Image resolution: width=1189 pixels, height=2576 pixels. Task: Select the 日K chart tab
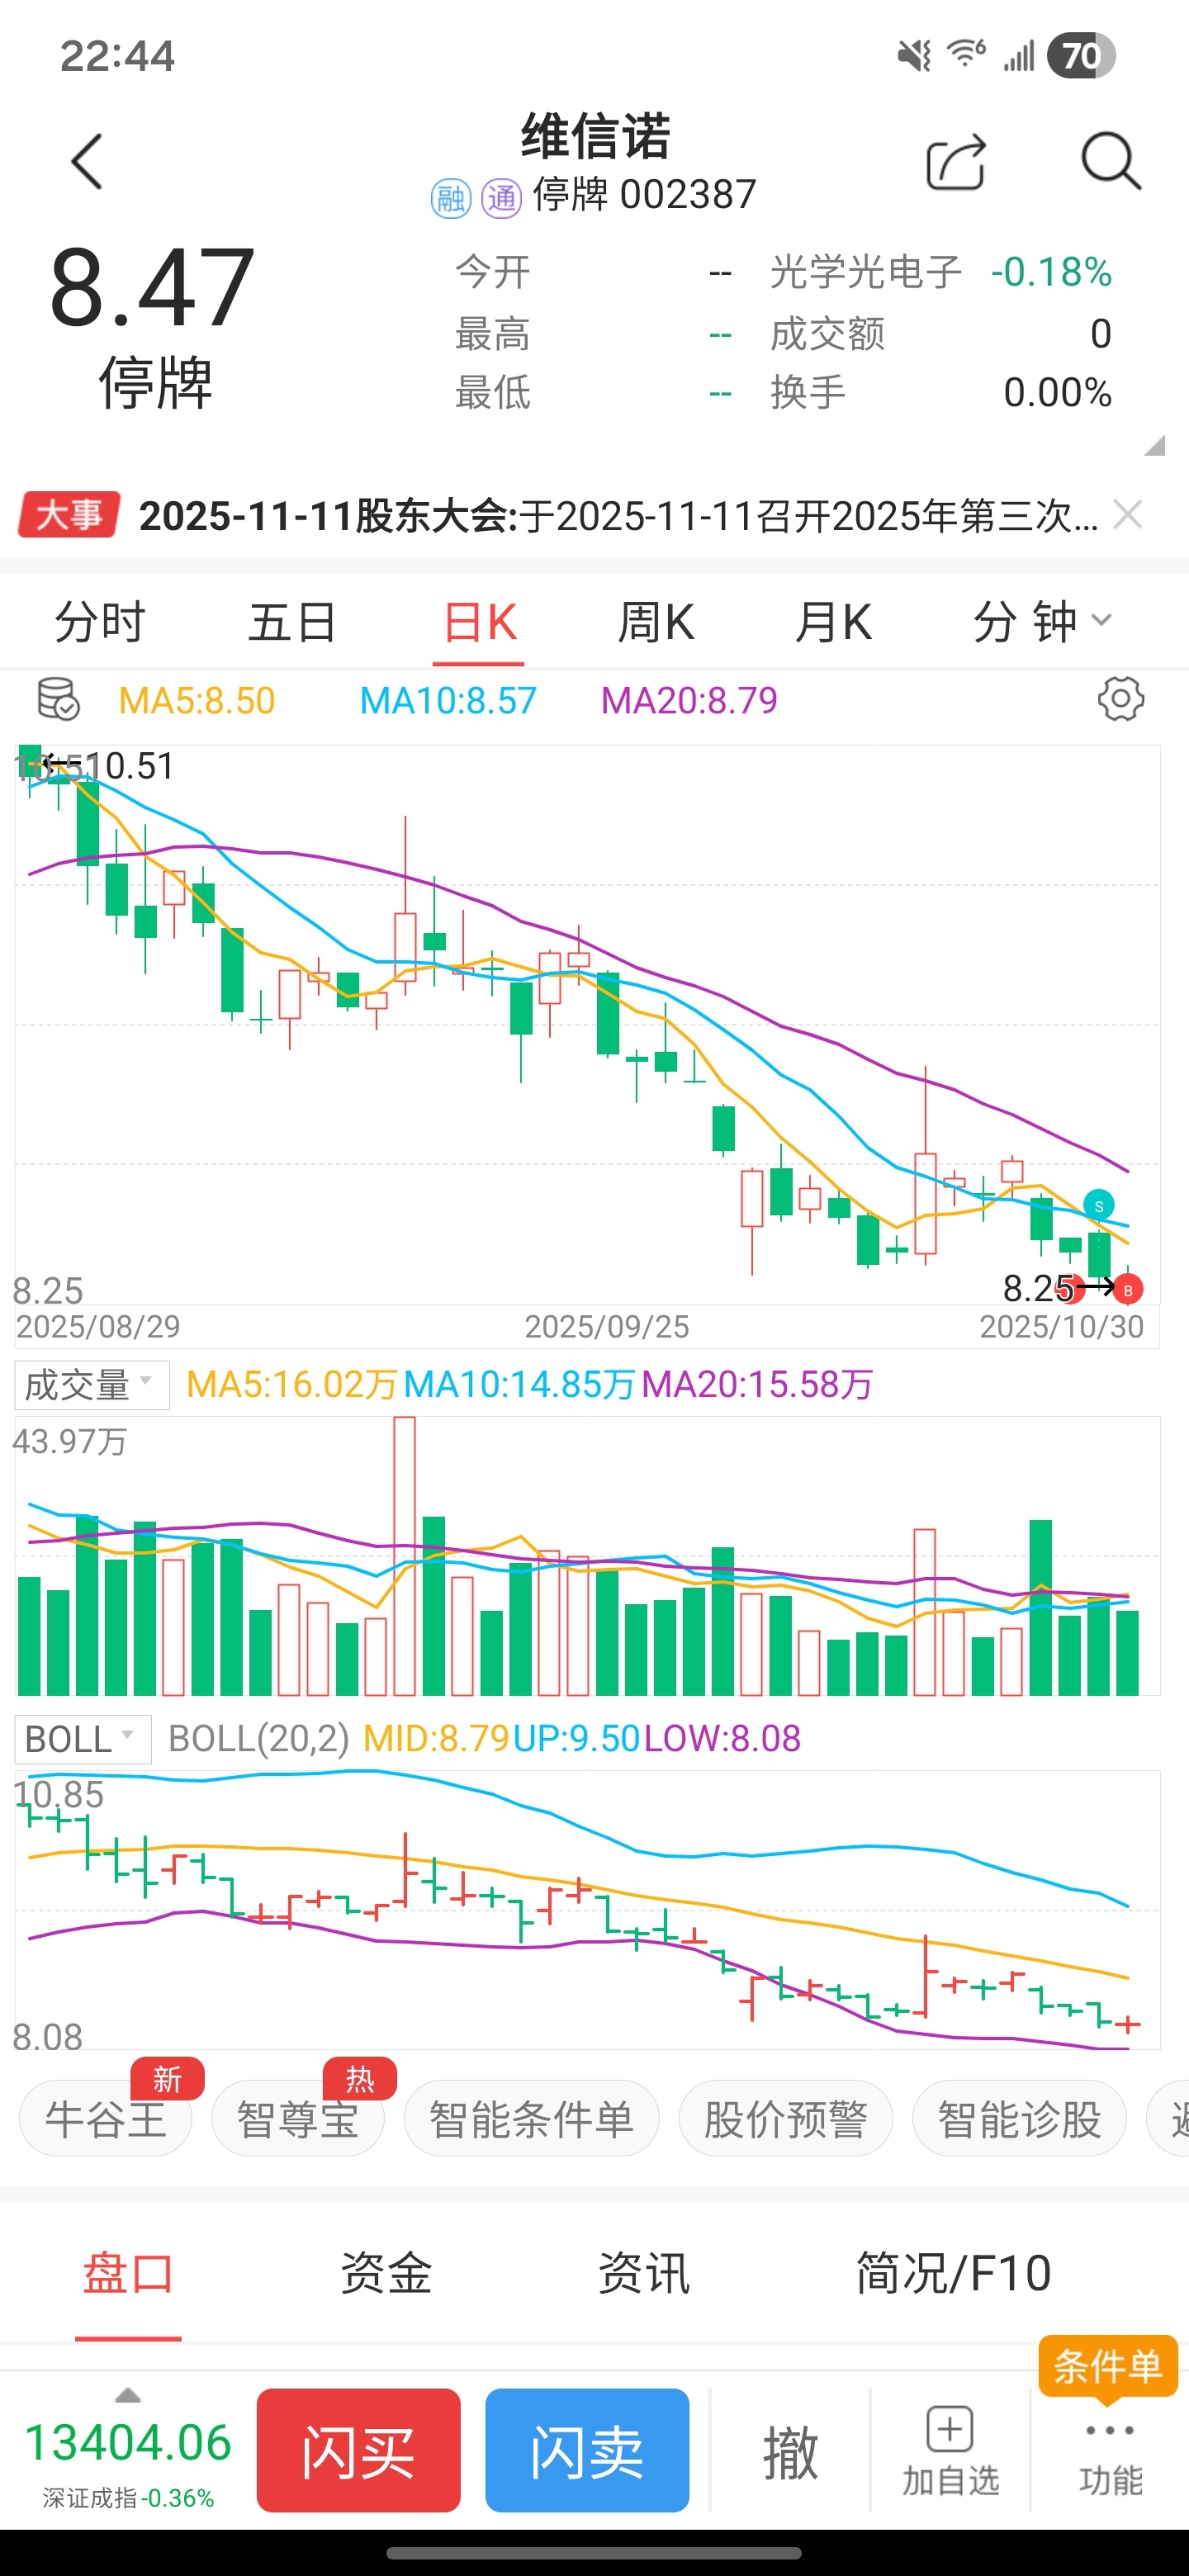tap(479, 622)
